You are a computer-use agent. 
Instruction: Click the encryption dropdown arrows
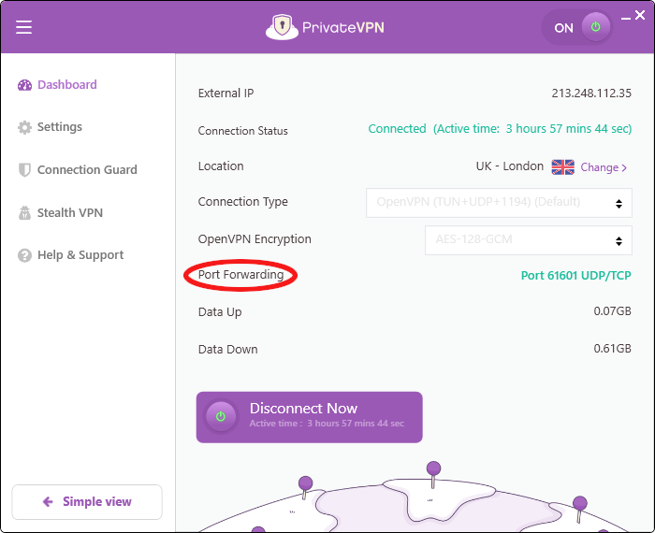pos(619,241)
